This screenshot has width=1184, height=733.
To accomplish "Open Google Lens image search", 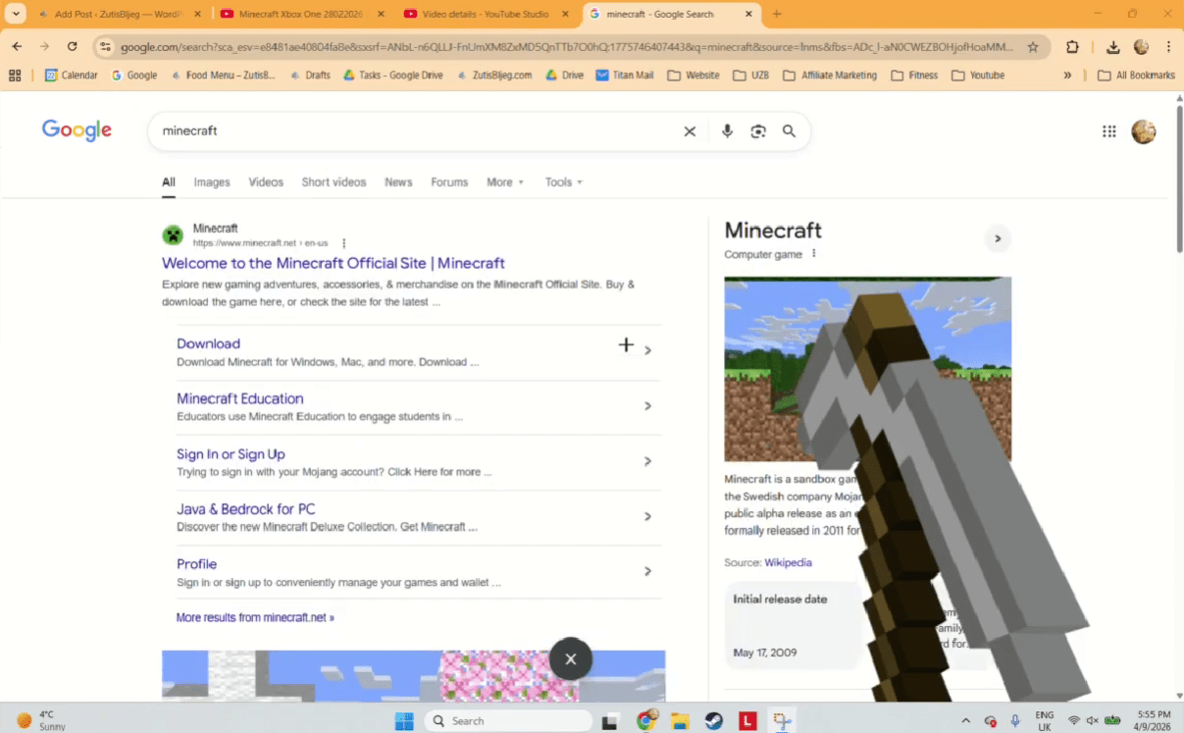I will [757, 131].
